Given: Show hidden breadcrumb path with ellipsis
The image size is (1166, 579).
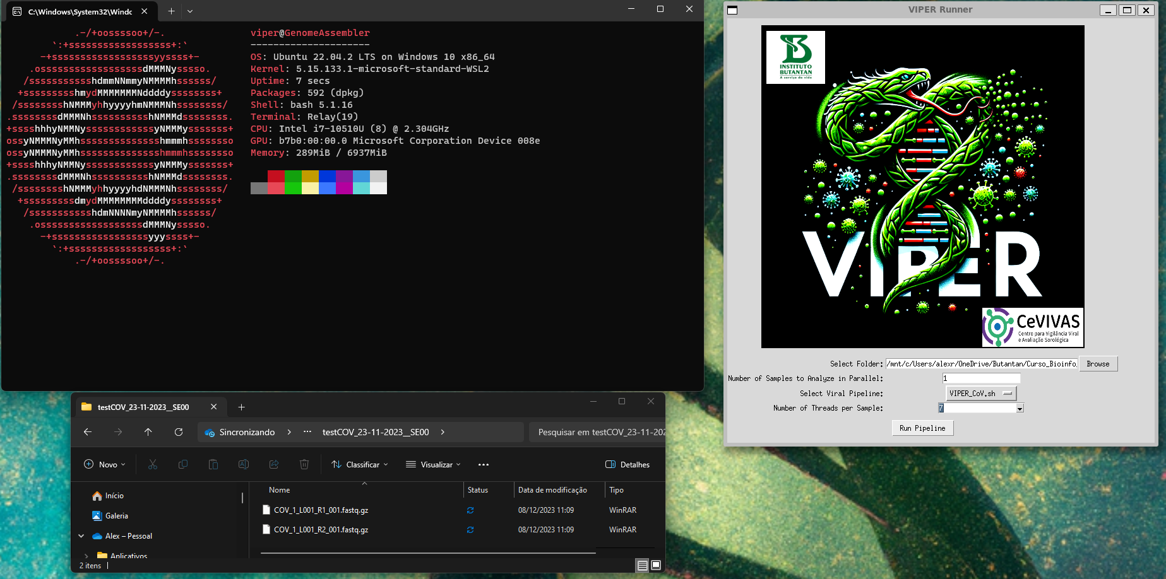Looking at the screenshot, I should tap(307, 432).
